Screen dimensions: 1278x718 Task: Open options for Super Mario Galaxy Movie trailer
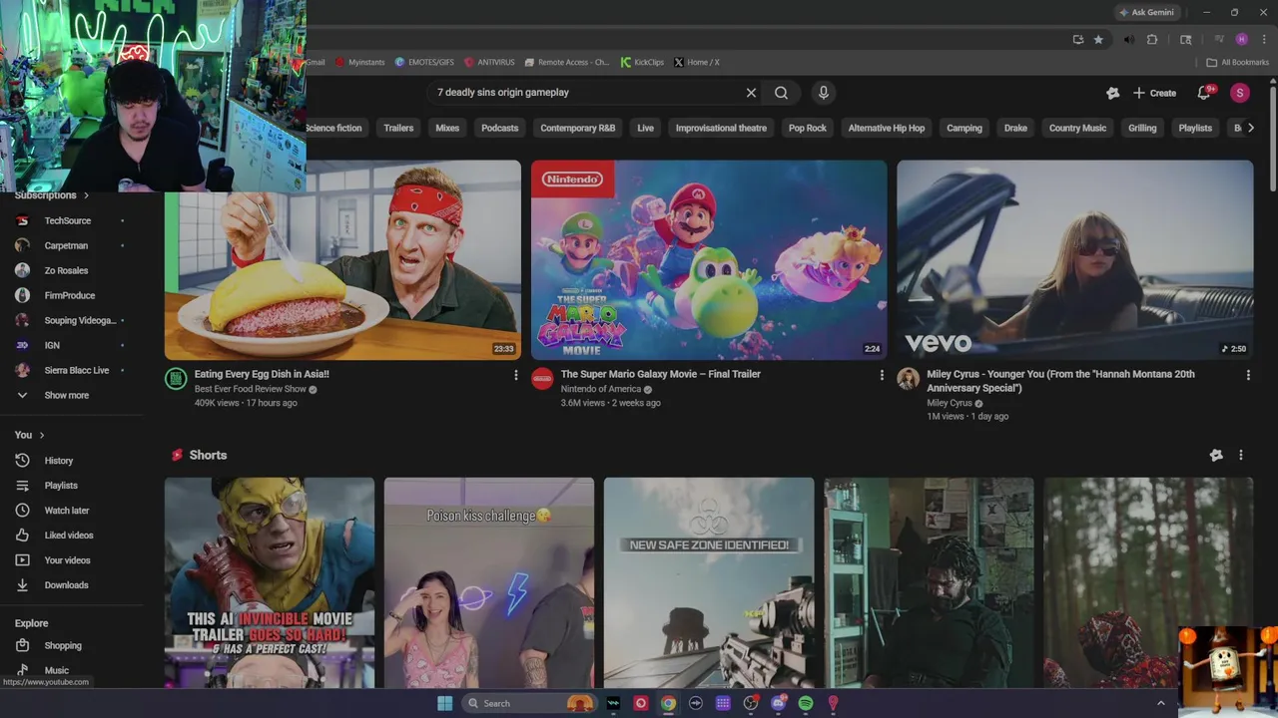coord(882,375)
